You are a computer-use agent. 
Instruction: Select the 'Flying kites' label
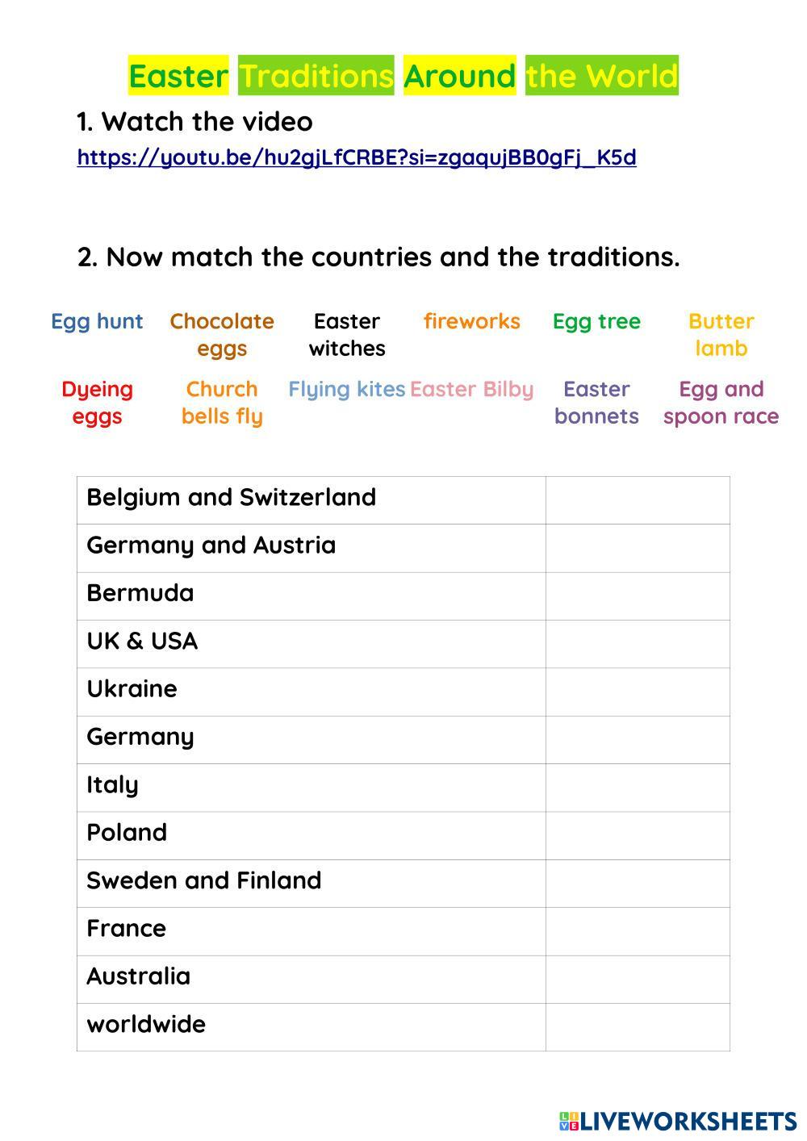347,389
